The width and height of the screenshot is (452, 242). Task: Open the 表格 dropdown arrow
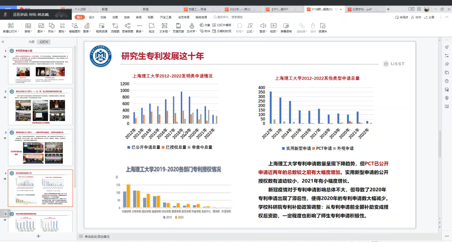click(31, 31)
